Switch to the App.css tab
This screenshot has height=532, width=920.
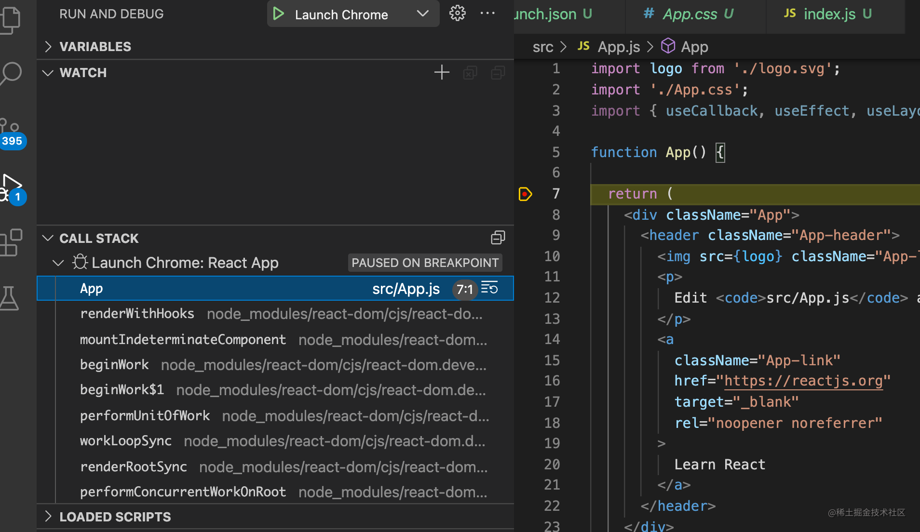point(689,14)
